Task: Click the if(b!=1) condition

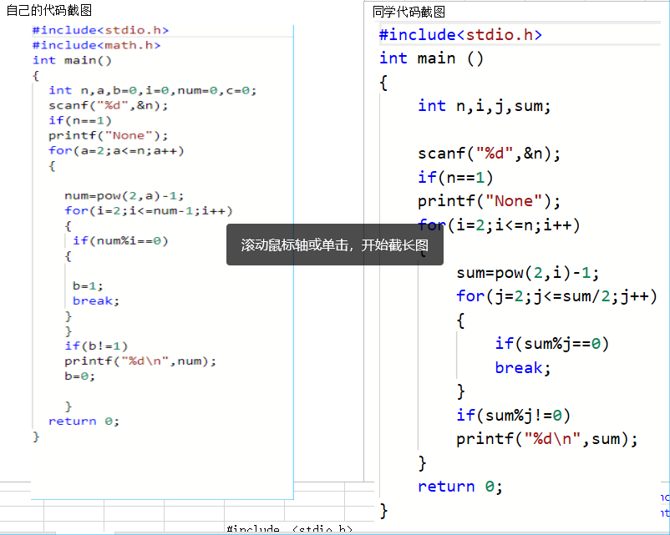Action: tap(96, 346)
